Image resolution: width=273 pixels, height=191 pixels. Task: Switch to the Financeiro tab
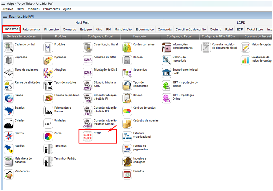pyautogui.click(x=51, y=30)
